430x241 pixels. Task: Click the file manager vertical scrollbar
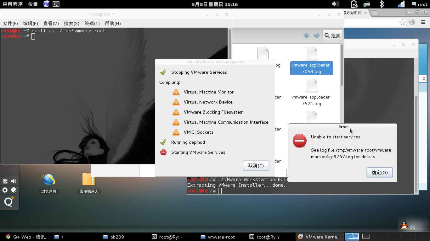342,65
